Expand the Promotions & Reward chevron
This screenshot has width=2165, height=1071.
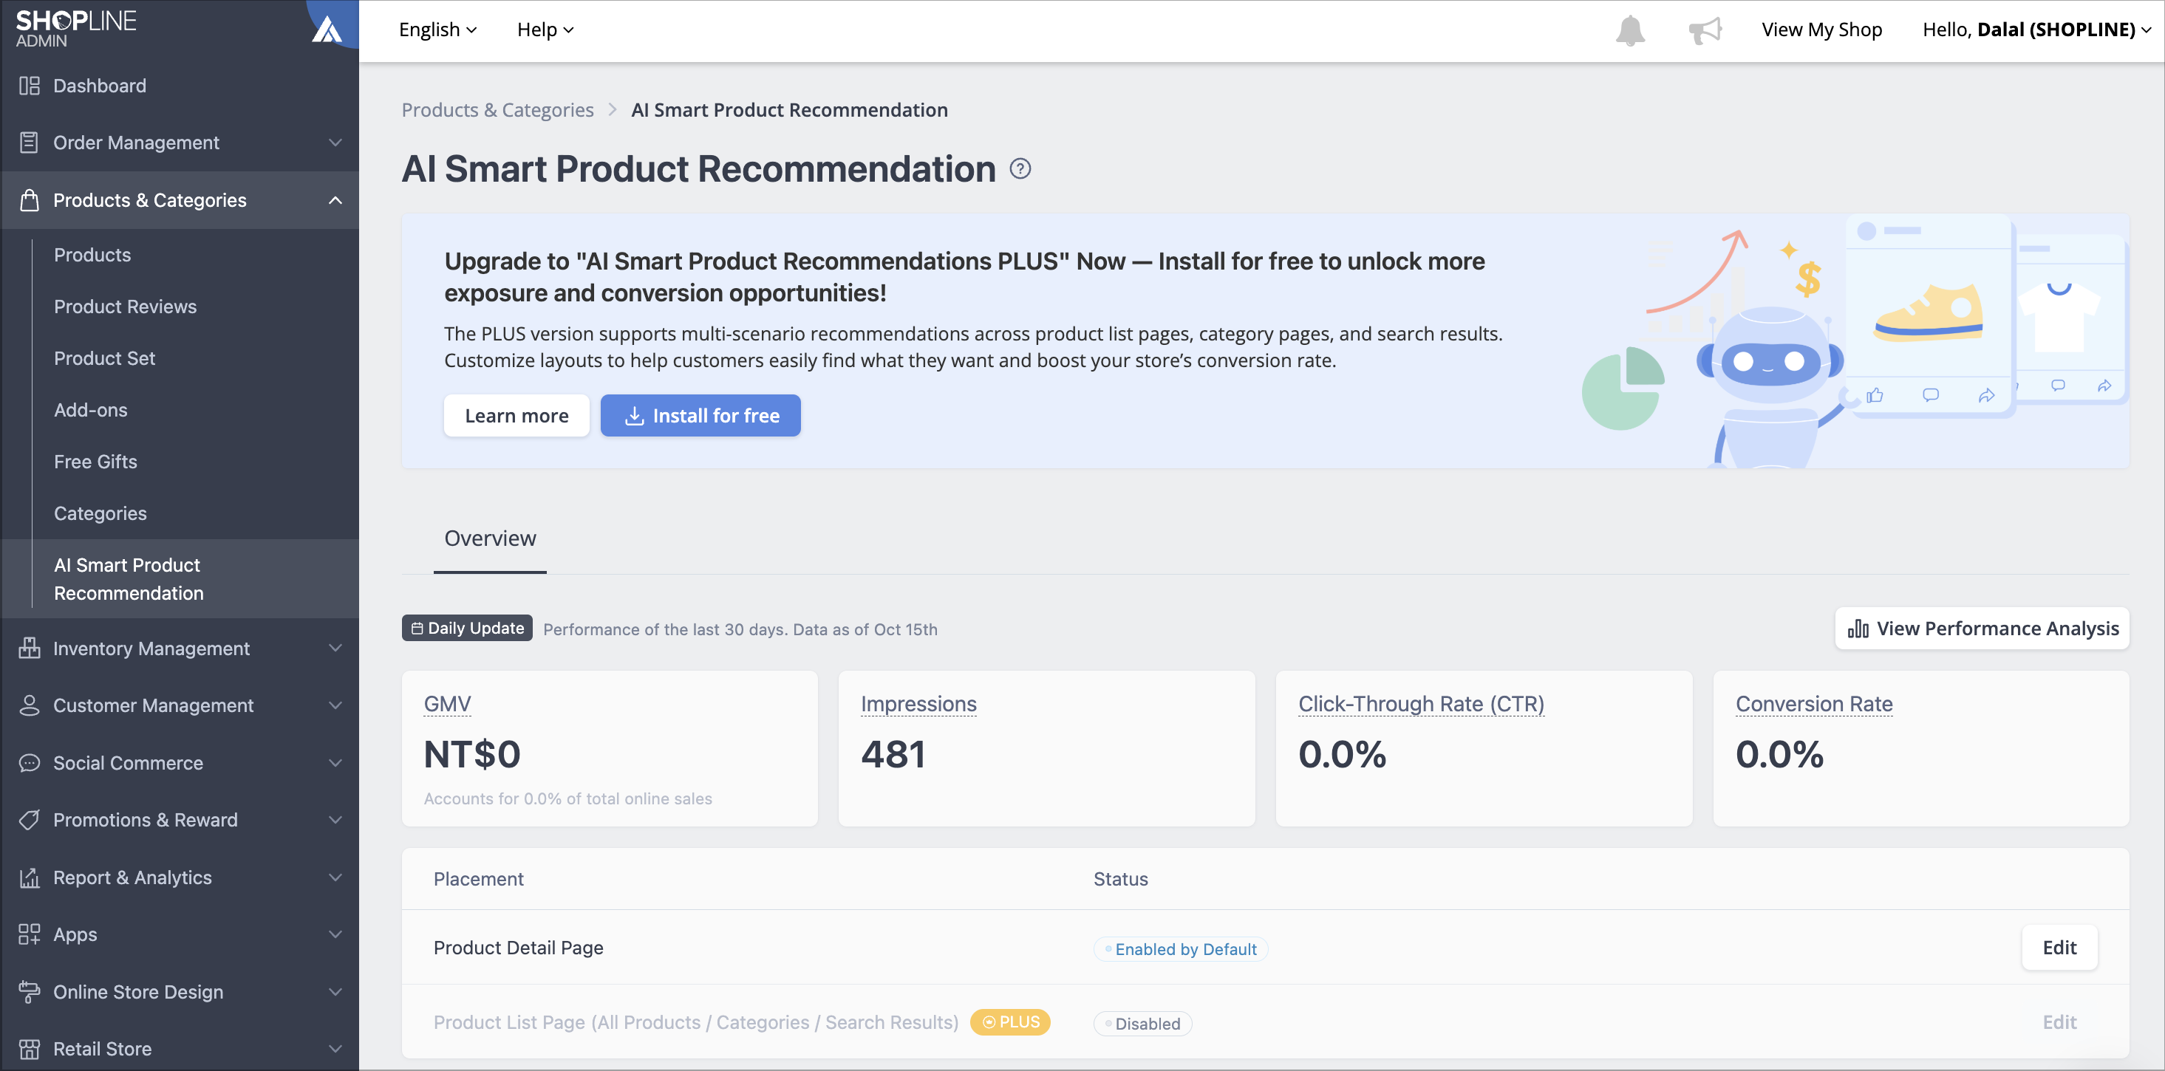(335, 820)
